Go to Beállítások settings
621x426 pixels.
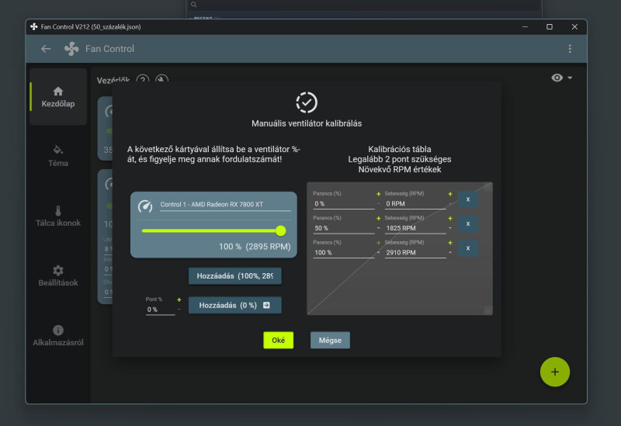58,276
